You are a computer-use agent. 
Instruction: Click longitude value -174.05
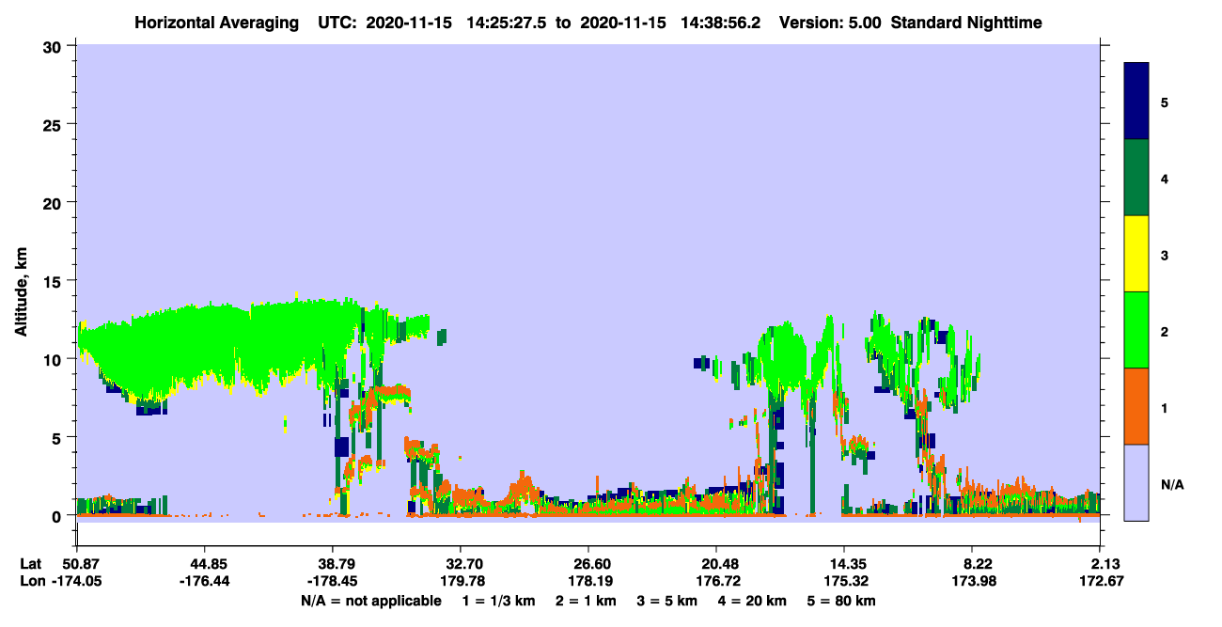[76, 581]
